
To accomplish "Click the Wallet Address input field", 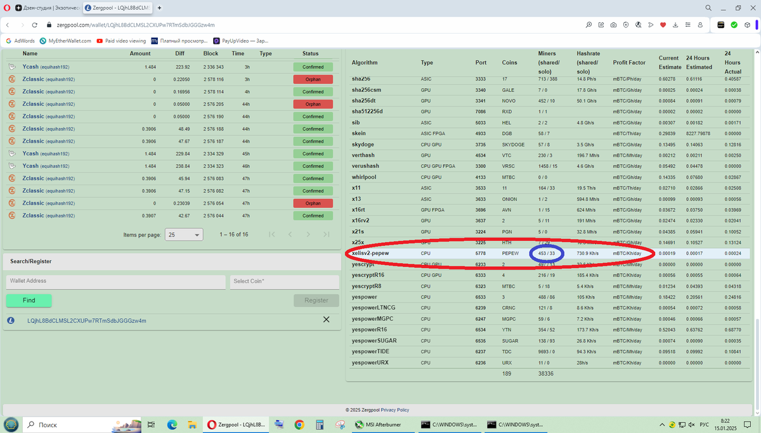I will (x=116, y=282).
